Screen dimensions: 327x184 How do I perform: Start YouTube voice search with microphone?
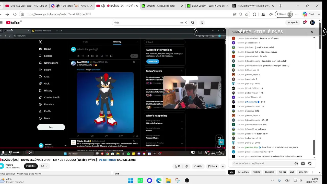(202, 22)
